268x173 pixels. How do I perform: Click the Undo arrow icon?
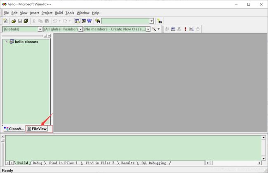point(55,21)
